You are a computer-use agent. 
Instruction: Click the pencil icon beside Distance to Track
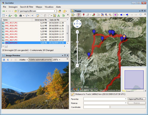pyautogui.click(x=73, y=94)
